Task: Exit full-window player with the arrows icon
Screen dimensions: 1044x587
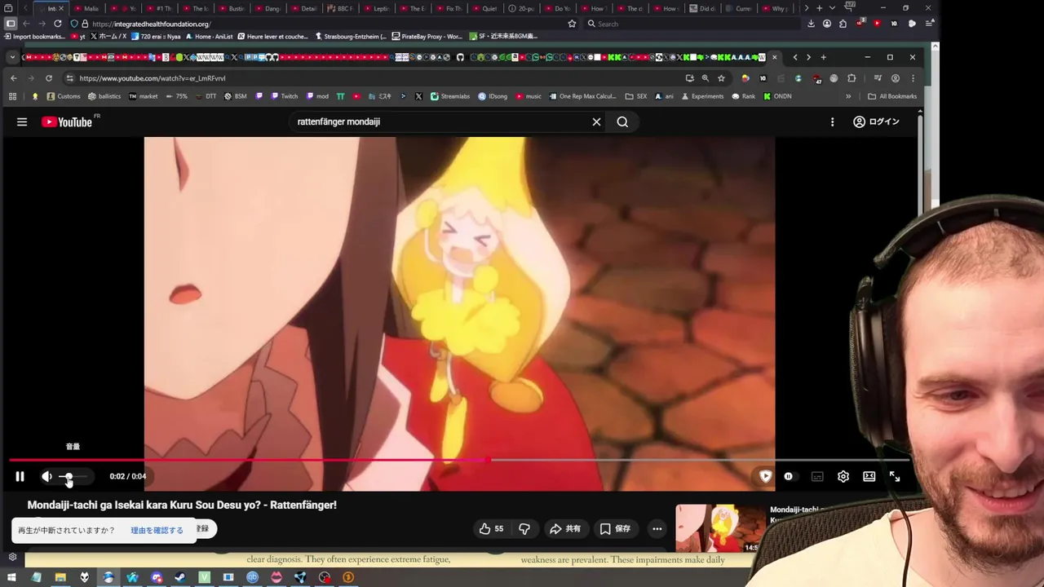Action: click(x=895, y=476)
